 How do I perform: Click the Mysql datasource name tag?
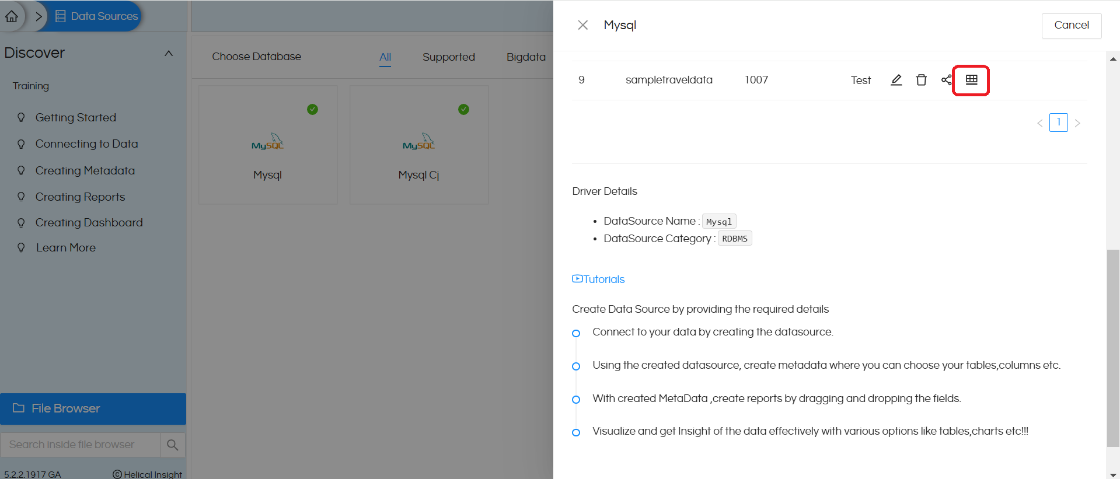tap(719, 222)
